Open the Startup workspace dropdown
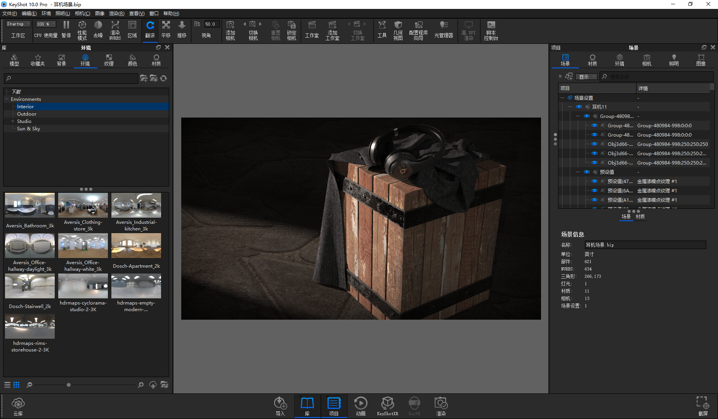718x419 pixels. (x=18, y=24)
